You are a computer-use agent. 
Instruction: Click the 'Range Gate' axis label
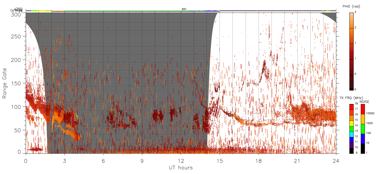5,83
